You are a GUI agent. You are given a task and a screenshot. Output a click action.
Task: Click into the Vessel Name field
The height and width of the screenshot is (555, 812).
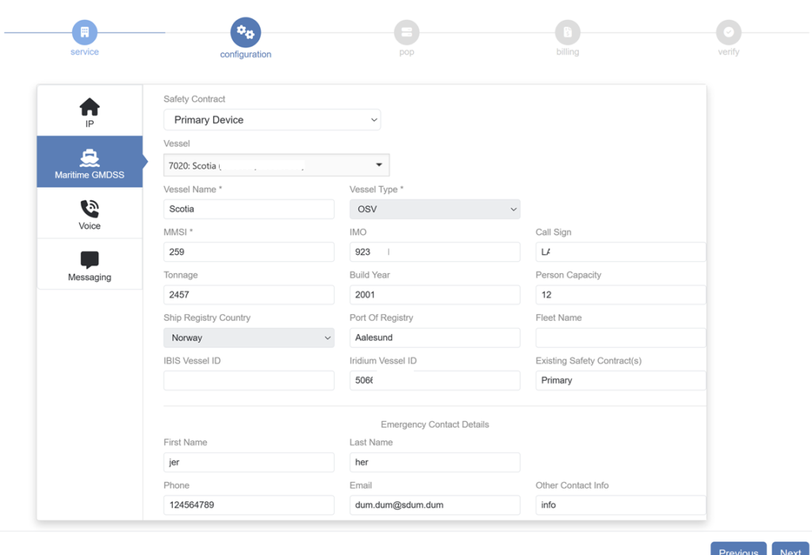point(249,210)
